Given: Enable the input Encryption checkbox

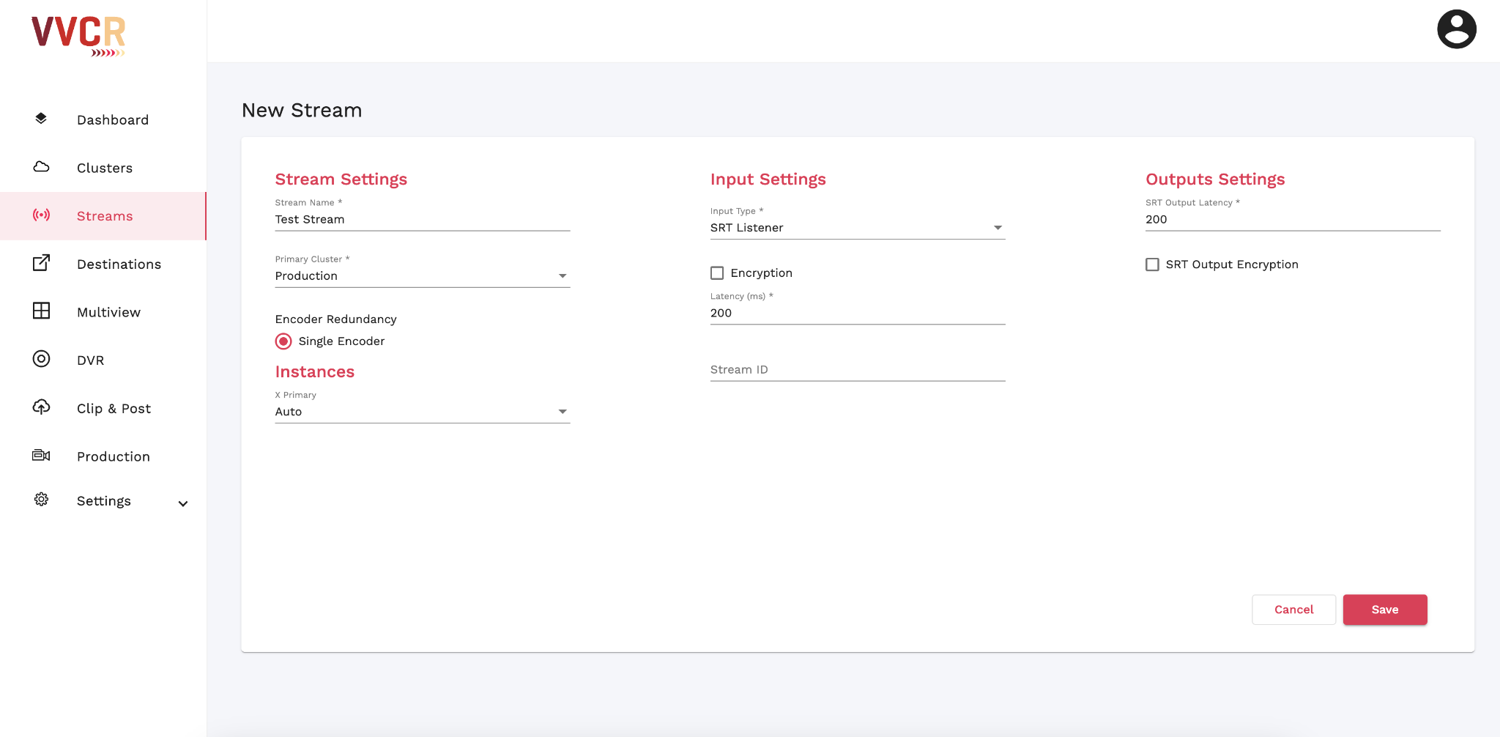Looking at the screenshot, I should [717, 273].
